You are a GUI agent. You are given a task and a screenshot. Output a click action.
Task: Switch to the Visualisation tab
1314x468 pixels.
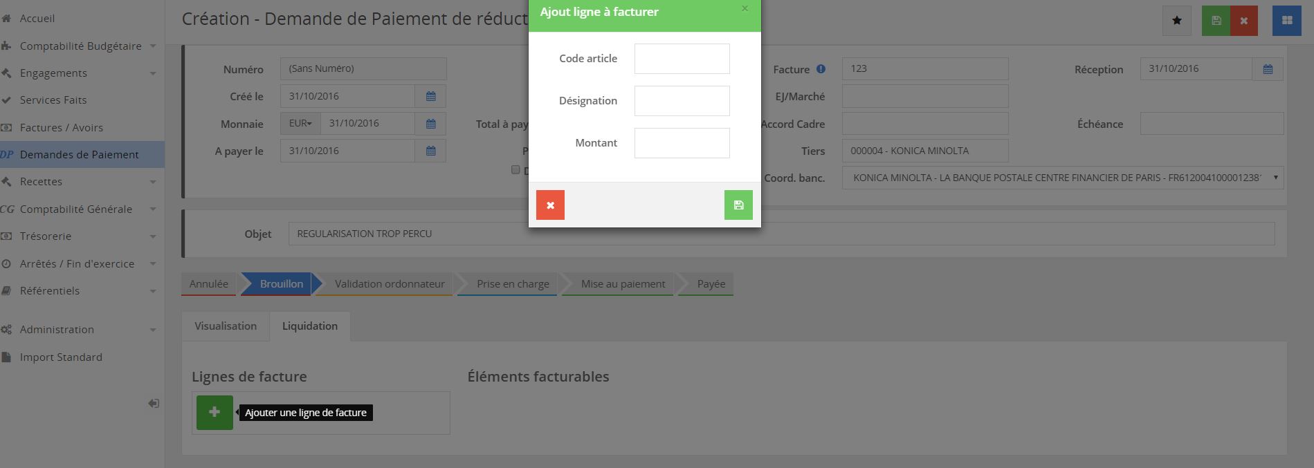point(226,326)
